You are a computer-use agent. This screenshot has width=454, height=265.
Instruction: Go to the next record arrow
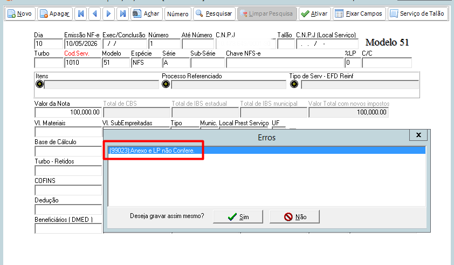coord(108,13)
